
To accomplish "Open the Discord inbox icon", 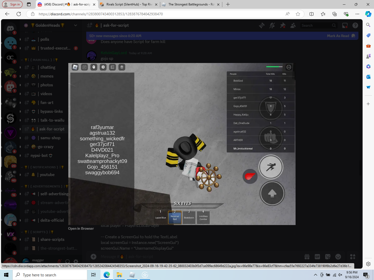I will tap(345, 25).
